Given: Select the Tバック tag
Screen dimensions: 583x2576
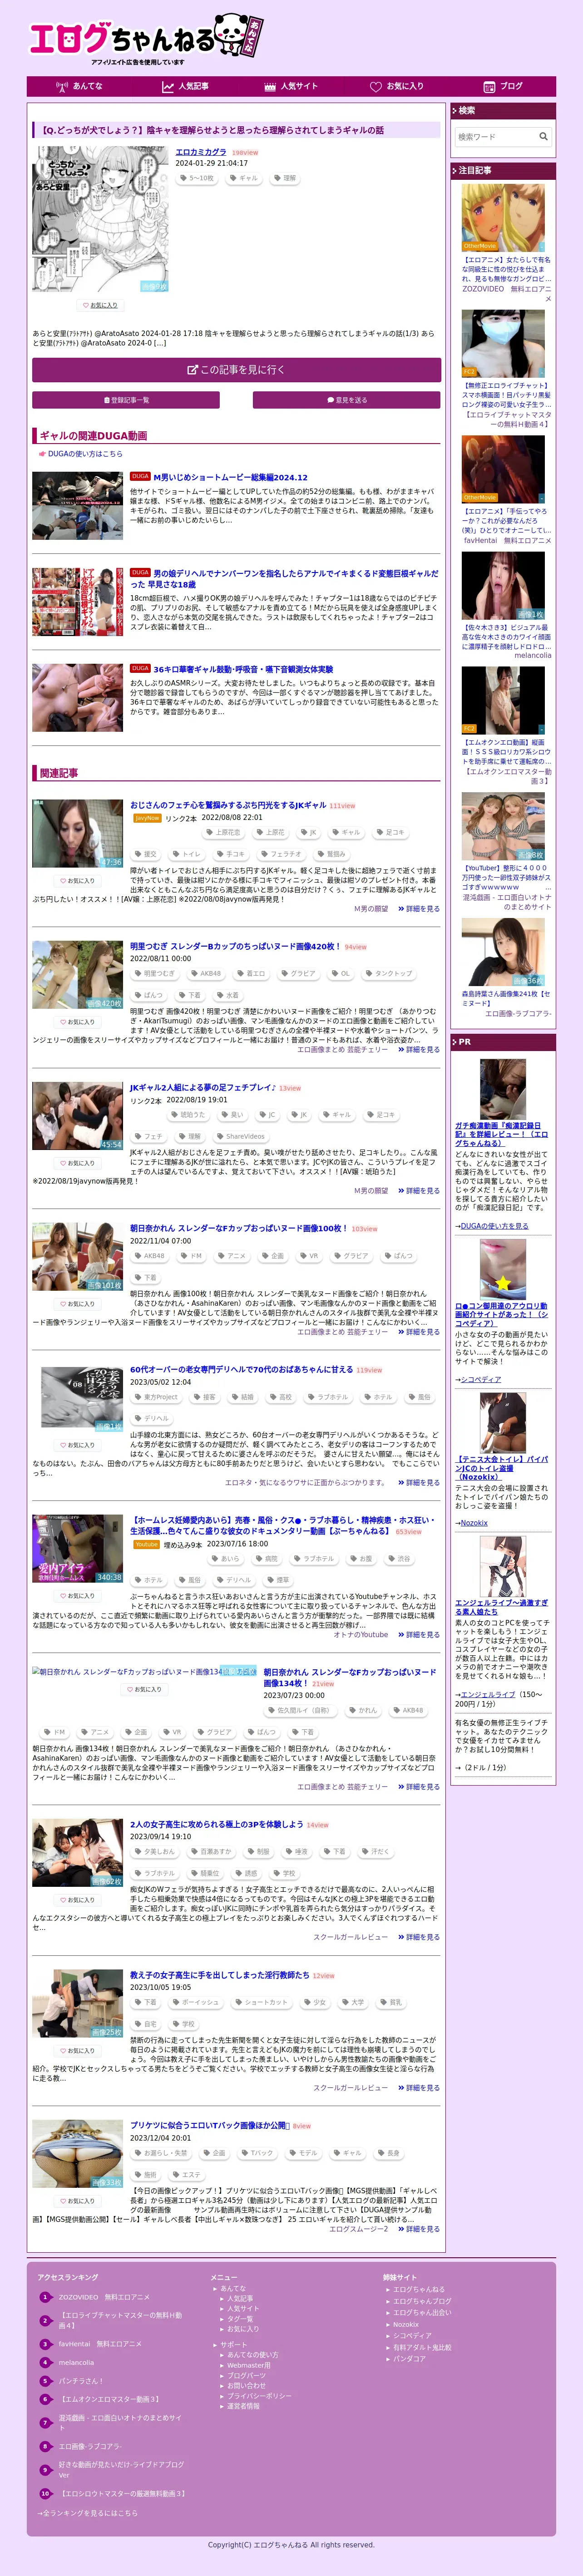Looking at the screenshot, I should tap(257, 2153).
